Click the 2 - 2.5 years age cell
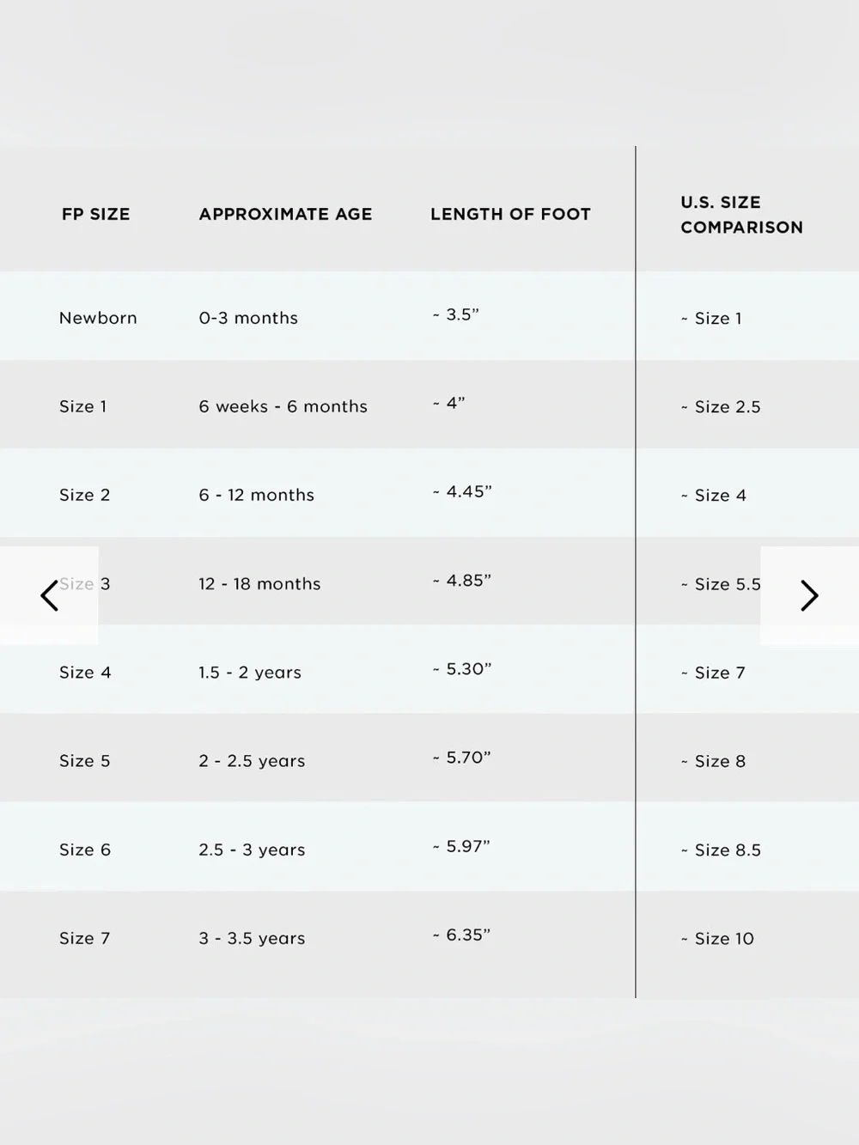 [252, 761]
